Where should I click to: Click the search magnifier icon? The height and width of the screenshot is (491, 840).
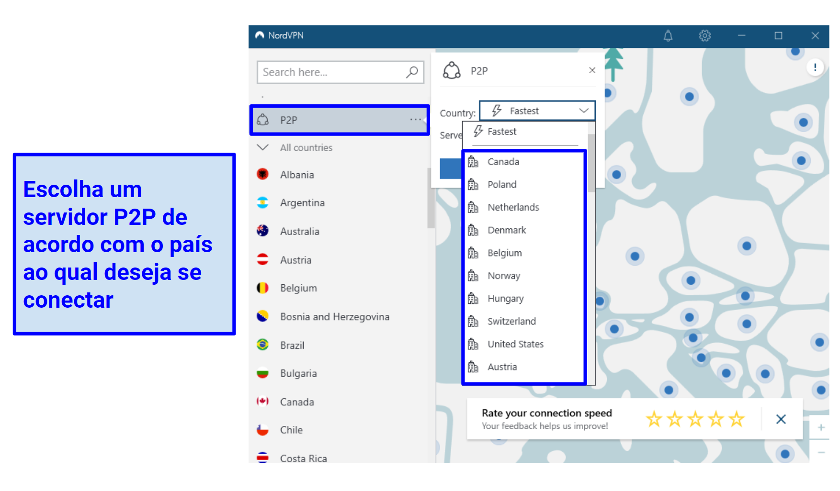(x=412, y=72)
